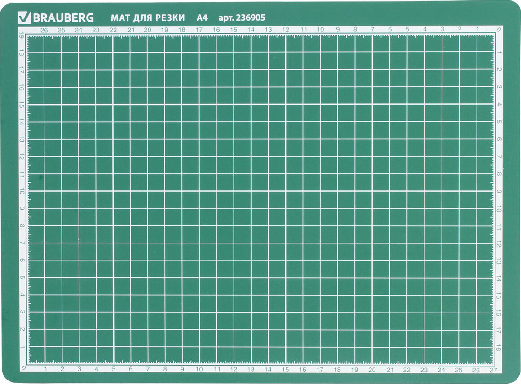Click number 10 on the top ruler
This screenshot has height=384, width=521.
[320, 30]
